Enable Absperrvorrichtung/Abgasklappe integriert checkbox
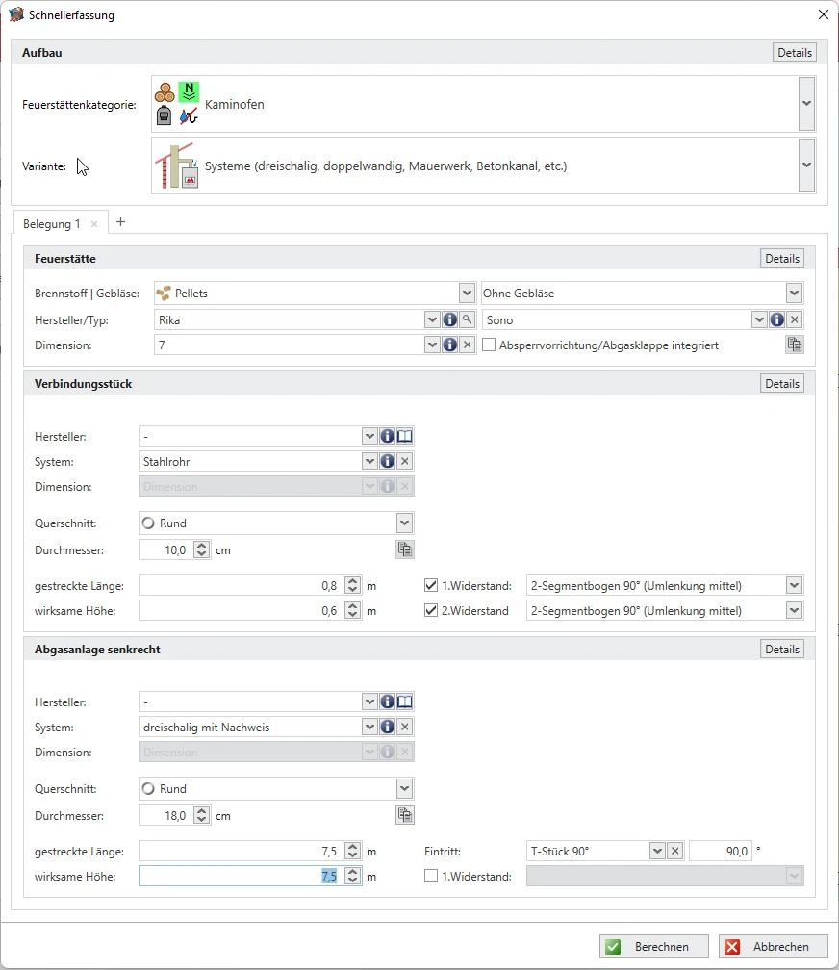 click(489, 345)
